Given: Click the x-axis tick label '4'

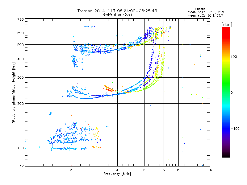Looking at the screenshot, I should (117, 170).
